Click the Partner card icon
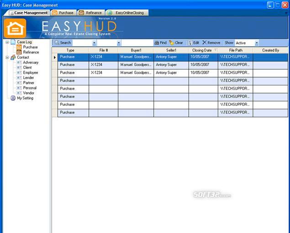 point(19,83)
